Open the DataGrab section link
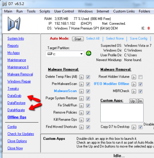 pos(14,95)
